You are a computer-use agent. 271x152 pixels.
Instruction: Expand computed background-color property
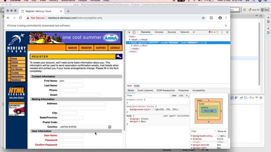pos(191,136)
